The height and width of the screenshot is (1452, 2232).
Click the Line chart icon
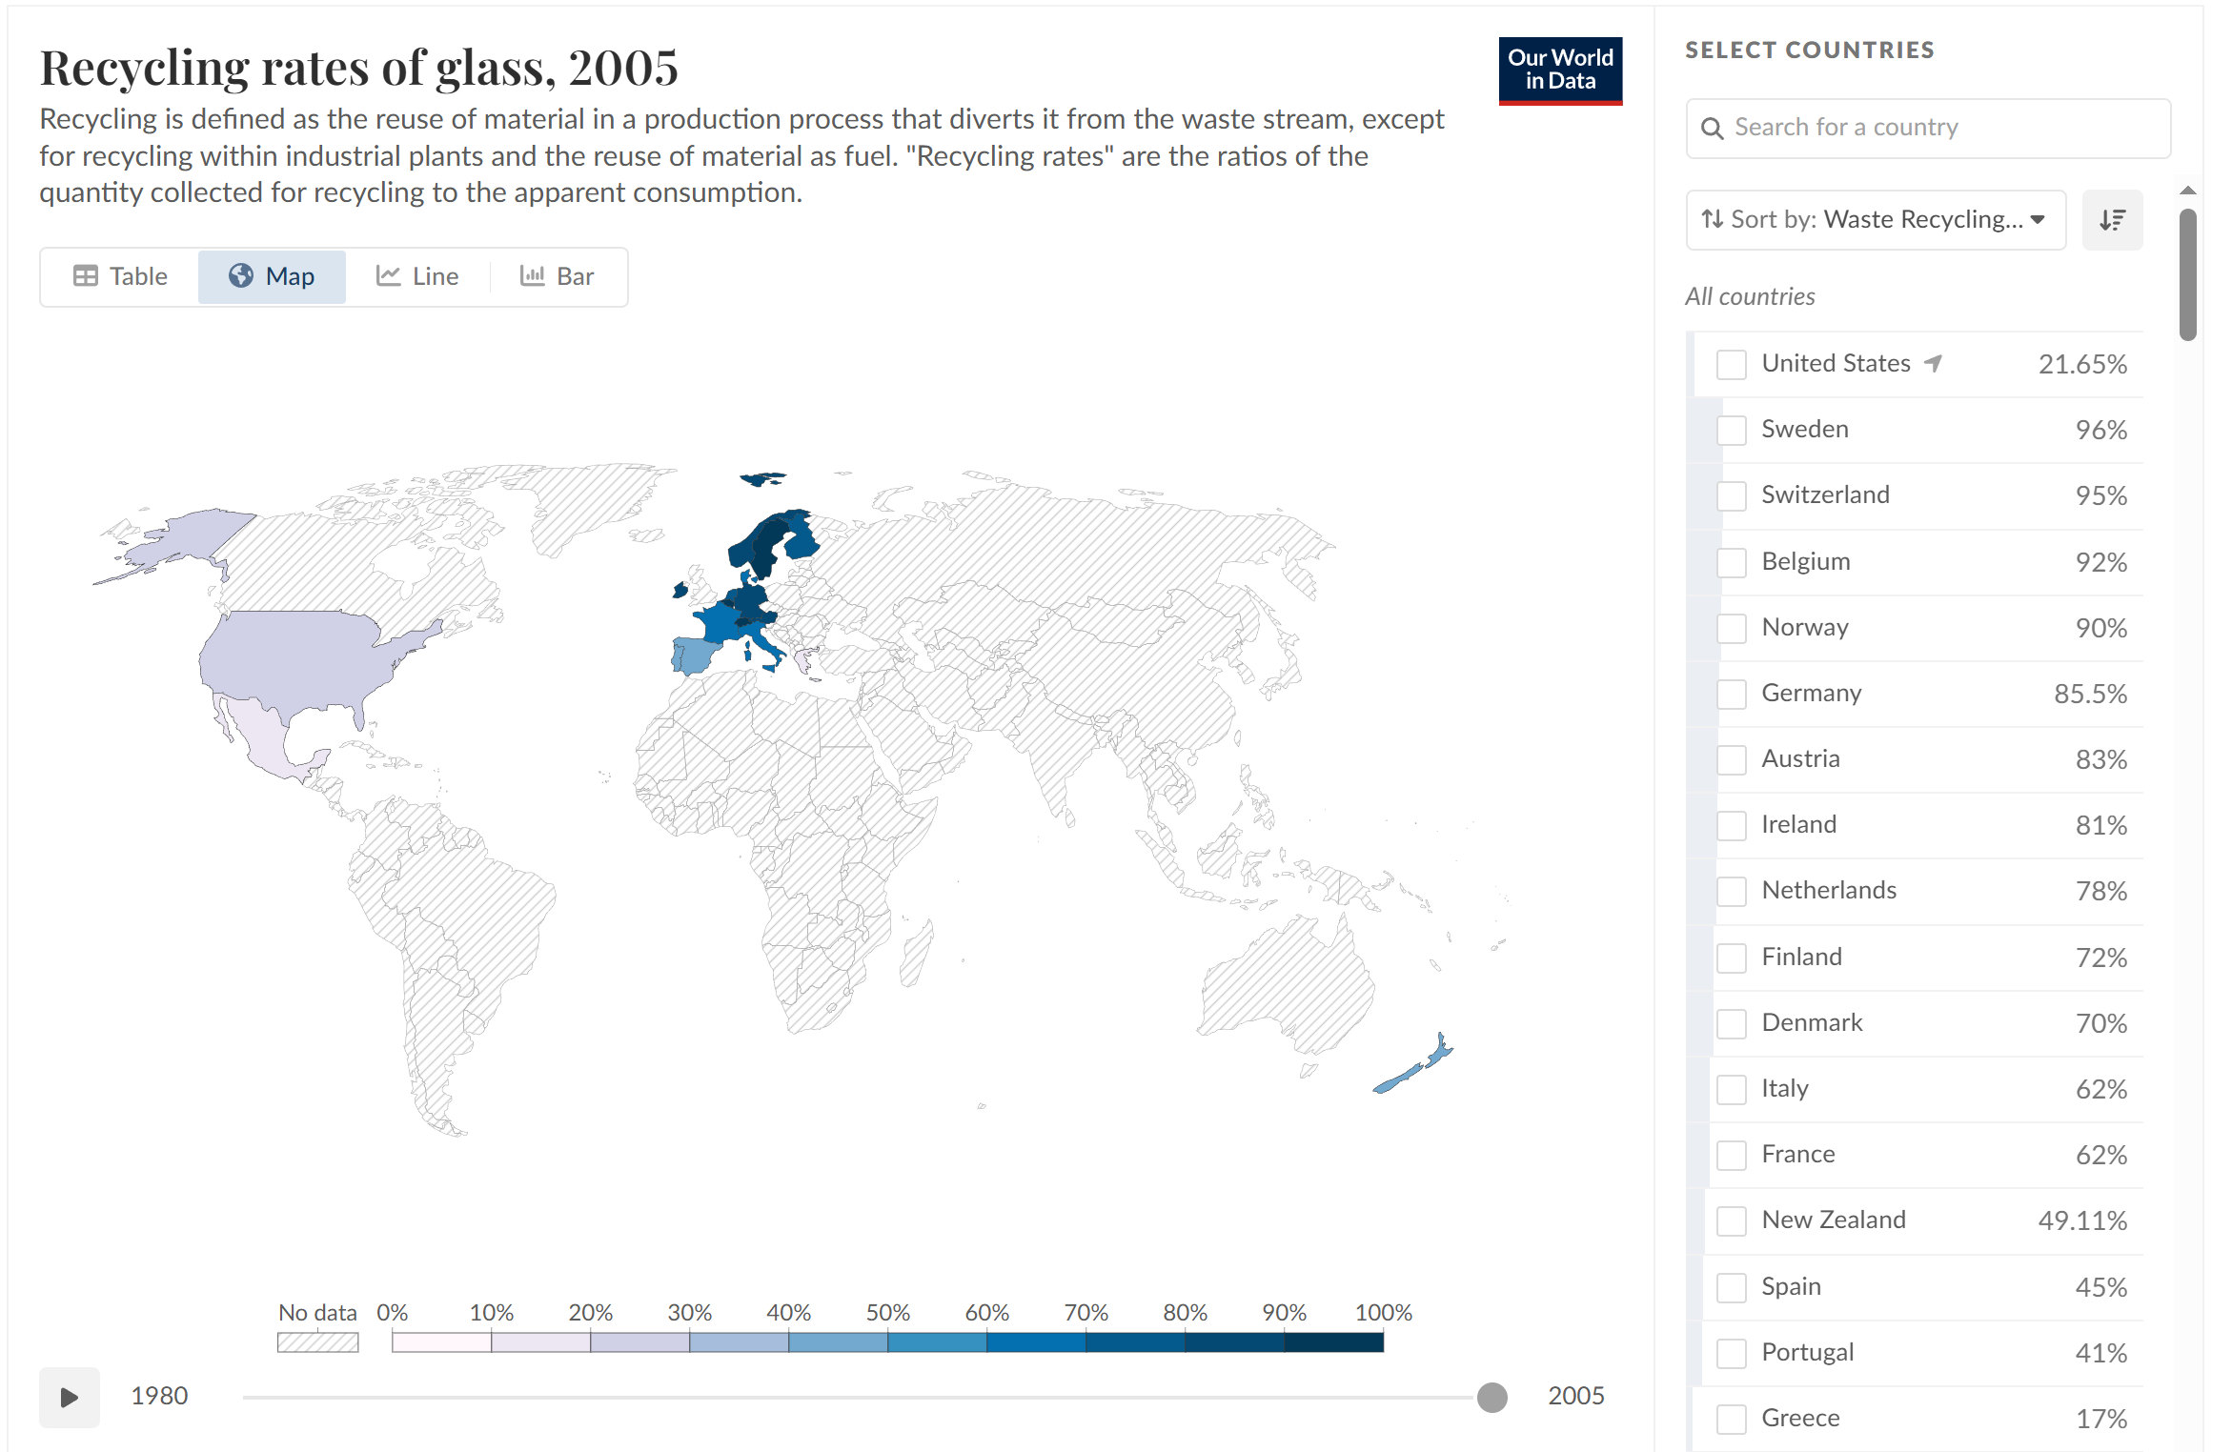point(388,276)
